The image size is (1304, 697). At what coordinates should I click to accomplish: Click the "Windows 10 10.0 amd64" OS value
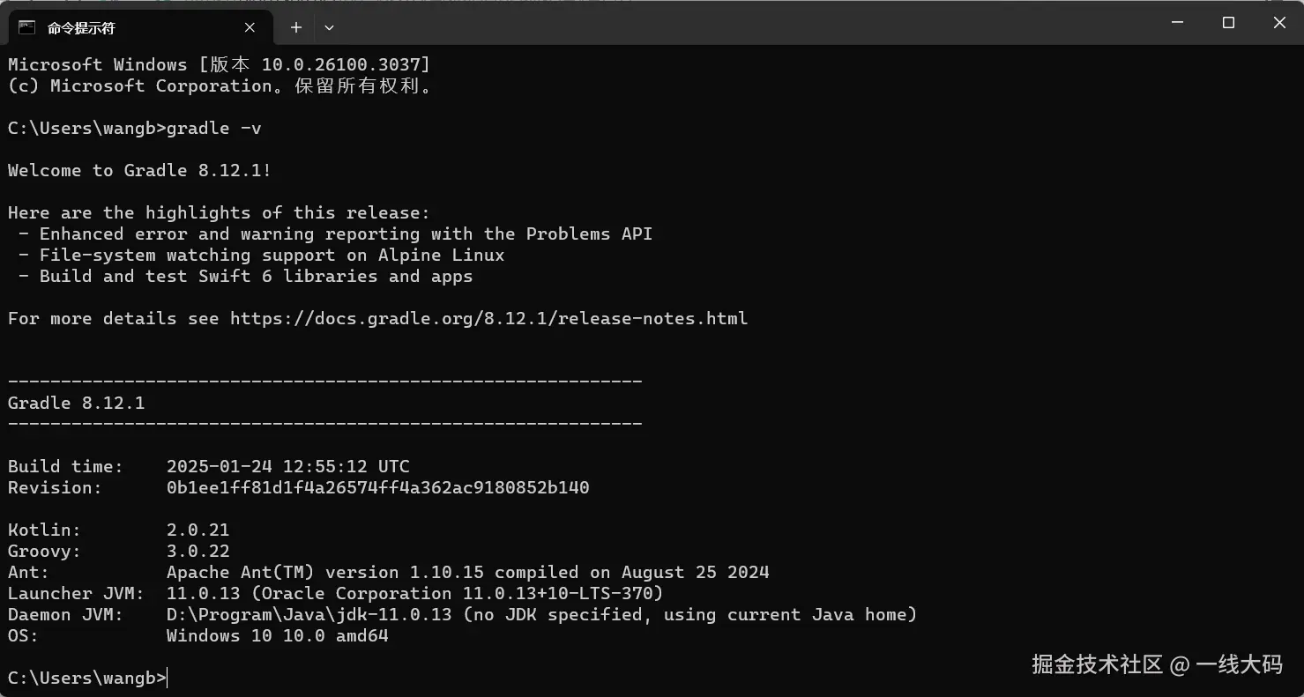point(277,635)
